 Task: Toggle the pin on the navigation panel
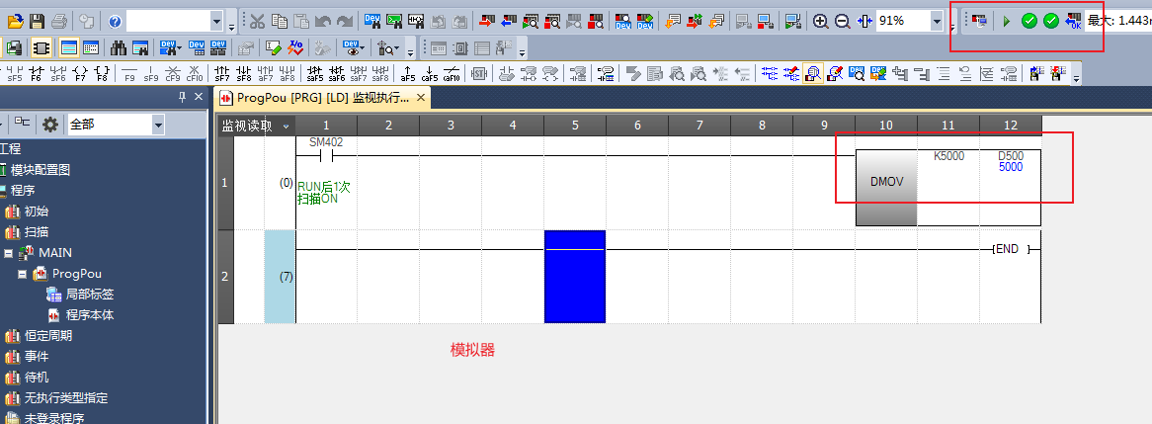click(182, 97)
